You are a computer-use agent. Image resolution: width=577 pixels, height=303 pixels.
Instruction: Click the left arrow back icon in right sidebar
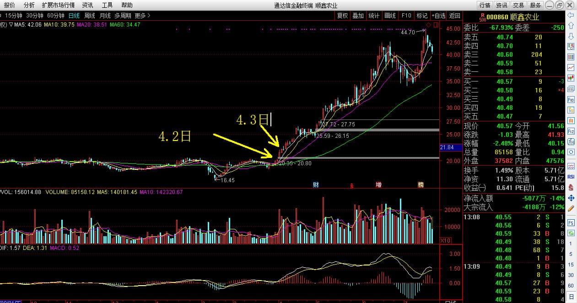pos(571,16)
